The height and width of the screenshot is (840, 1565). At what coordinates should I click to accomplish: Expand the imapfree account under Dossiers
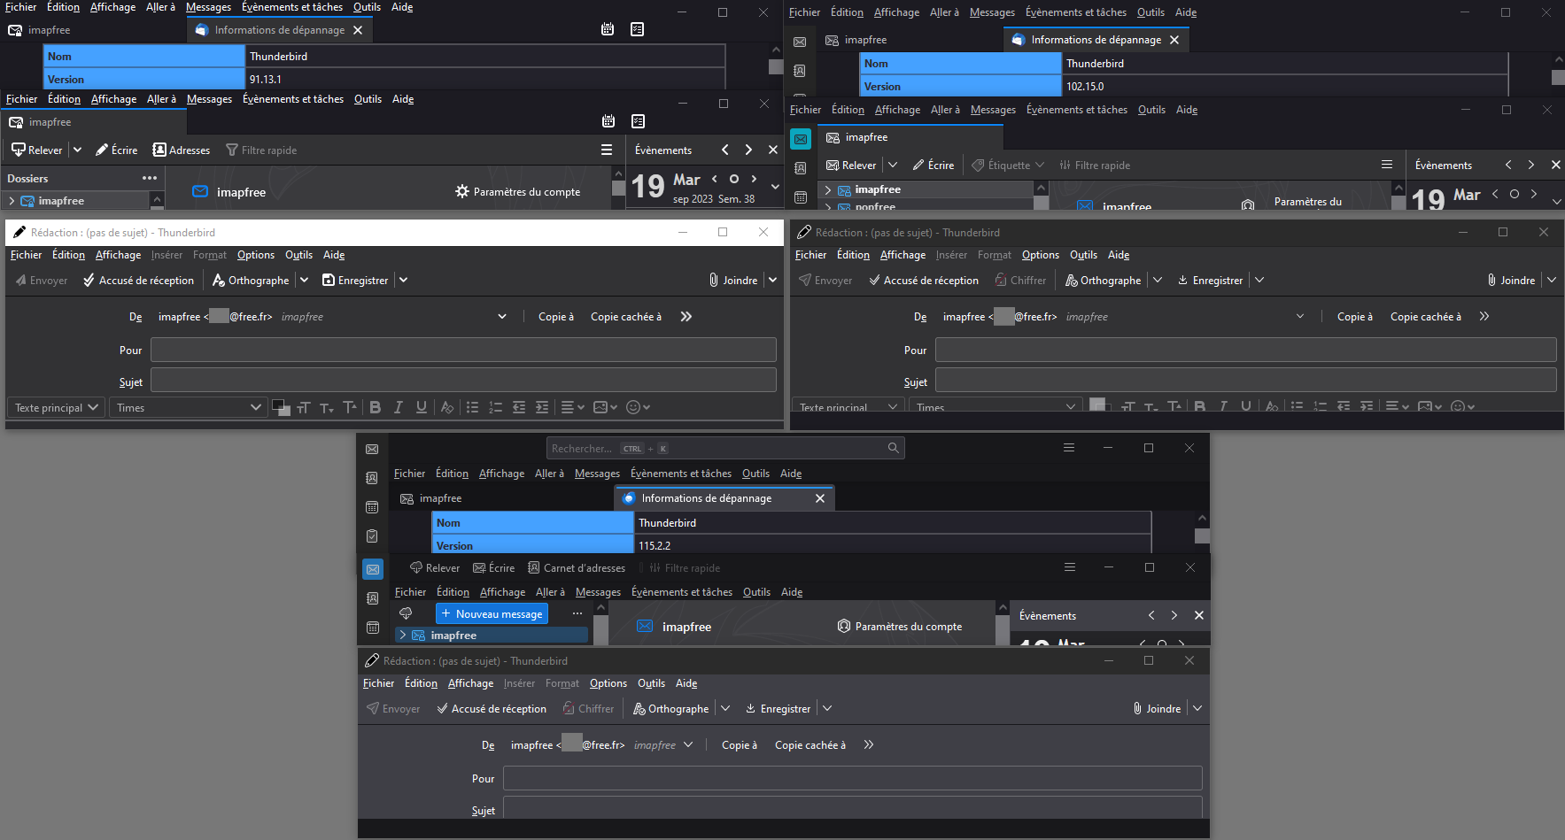click(x=12, y=201)
